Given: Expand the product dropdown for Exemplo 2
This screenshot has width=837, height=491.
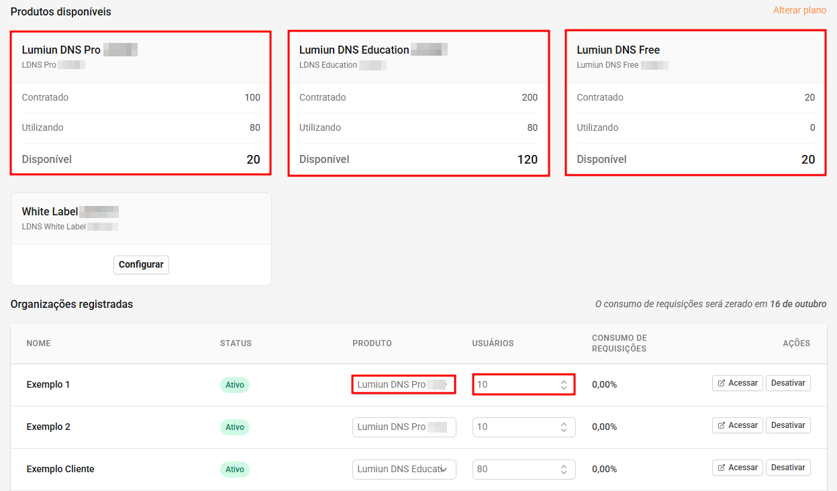Looking at the screenshot, I should coord(403,427).
